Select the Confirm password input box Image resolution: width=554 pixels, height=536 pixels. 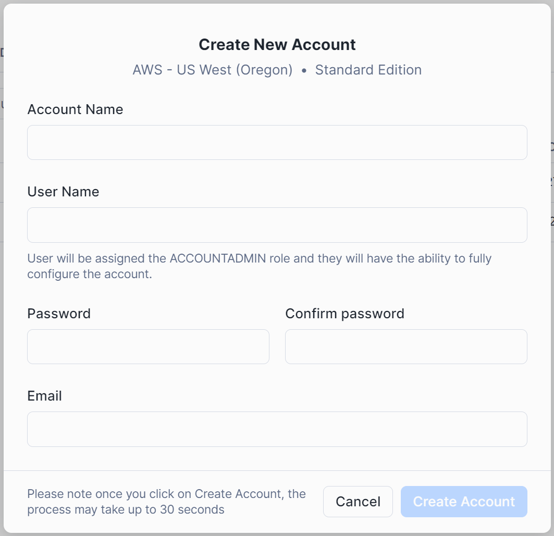coord(406,346)
